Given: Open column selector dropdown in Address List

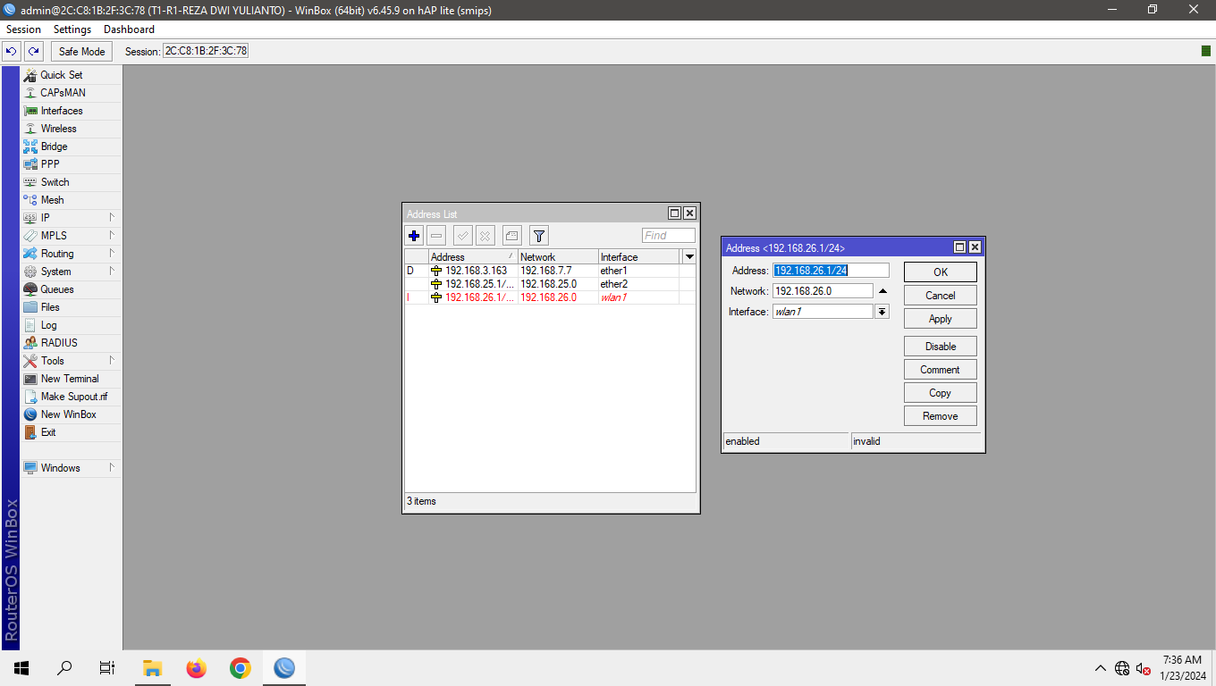Looking at the screenshot, I should (688, 256).
